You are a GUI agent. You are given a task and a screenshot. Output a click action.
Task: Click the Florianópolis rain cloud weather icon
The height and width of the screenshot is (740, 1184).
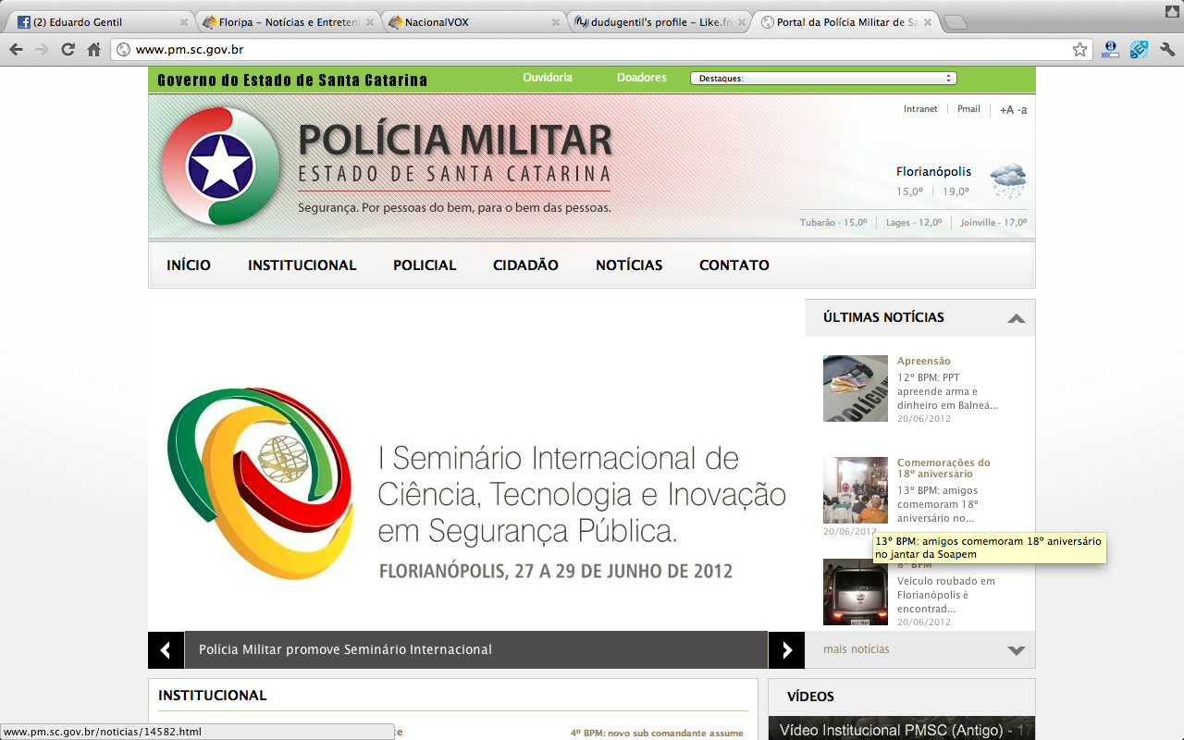coord(1007,180)
